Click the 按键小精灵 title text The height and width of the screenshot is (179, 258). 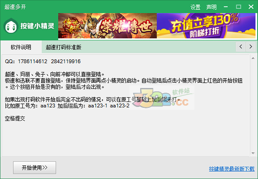(x=37, y=26)
